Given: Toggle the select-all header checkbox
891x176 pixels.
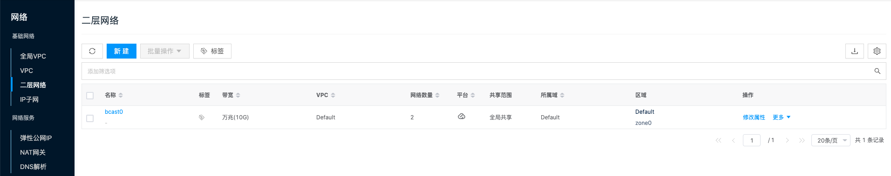Looking at the screenshot, I should click(x=90, y=96).
